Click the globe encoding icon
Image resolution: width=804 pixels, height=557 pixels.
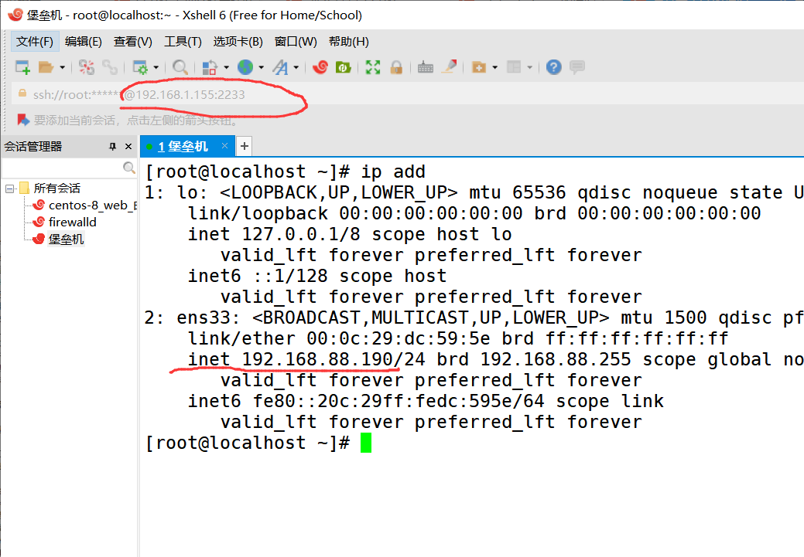tap(245, 67)
